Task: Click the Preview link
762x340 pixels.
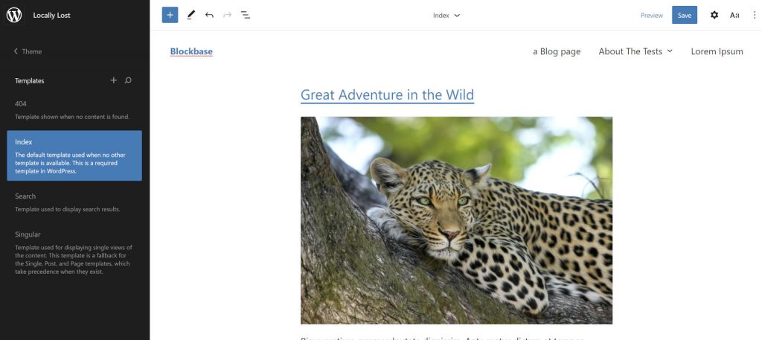Action: (651, 15)
